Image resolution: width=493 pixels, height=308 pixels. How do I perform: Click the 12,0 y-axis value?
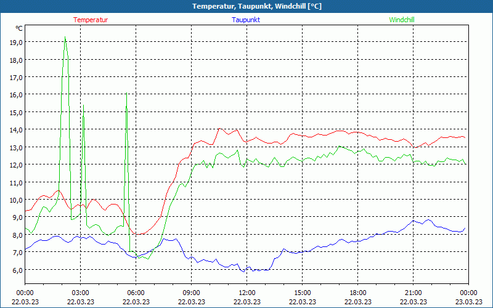click(x=16, y=165)
